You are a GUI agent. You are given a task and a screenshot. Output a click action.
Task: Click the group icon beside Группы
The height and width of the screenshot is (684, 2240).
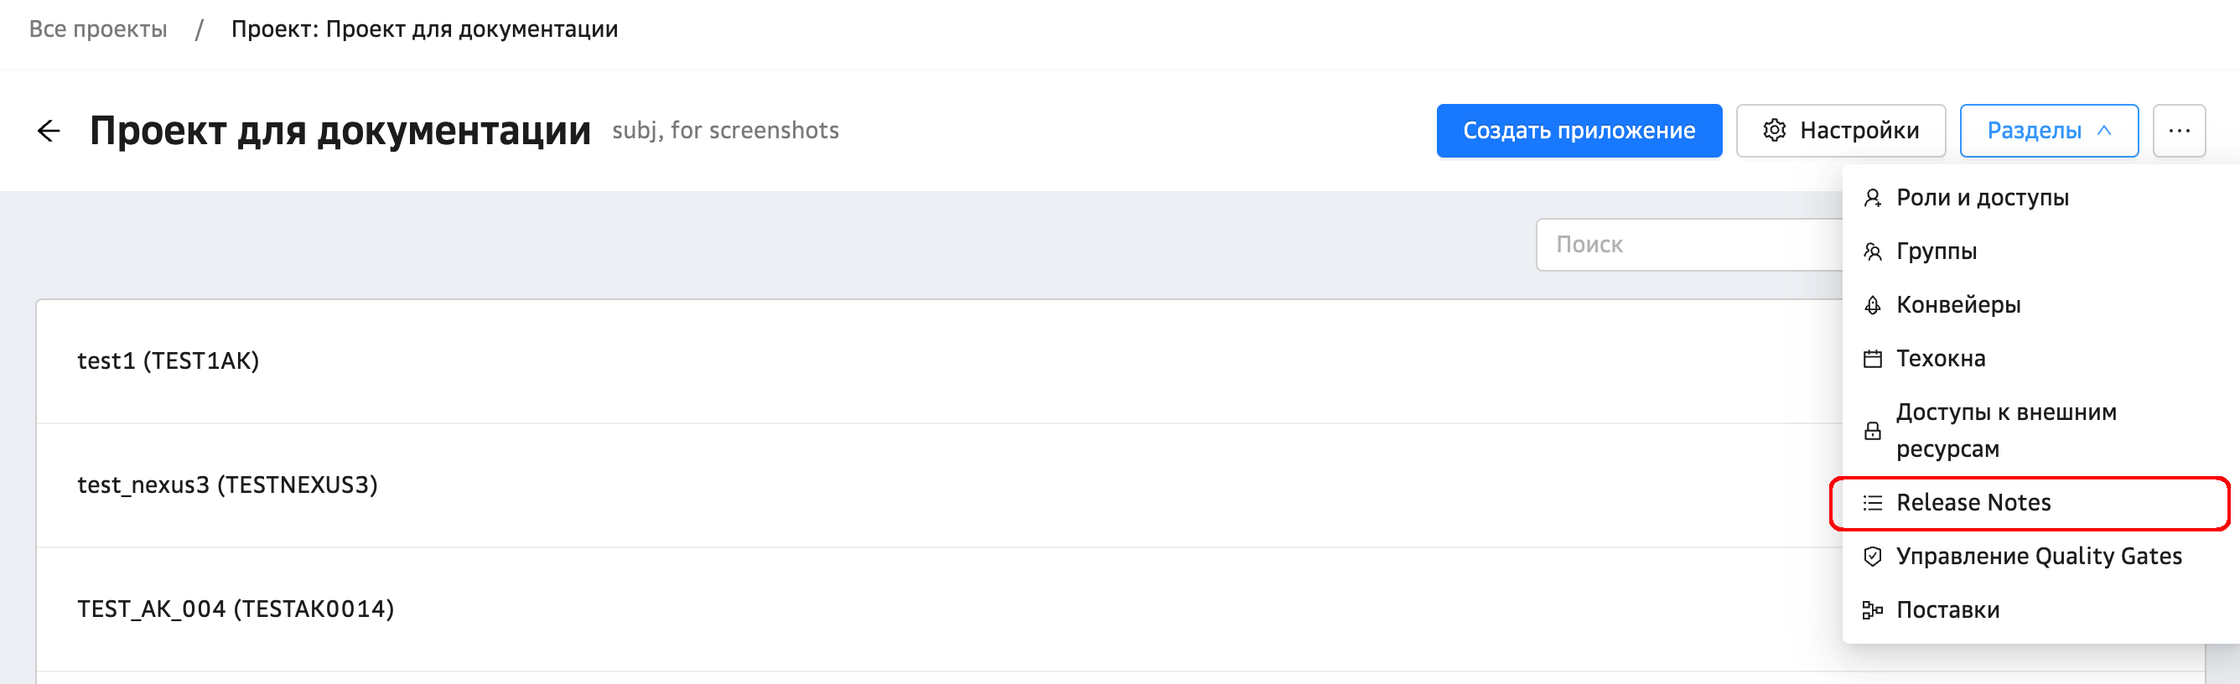(1872, 252)
